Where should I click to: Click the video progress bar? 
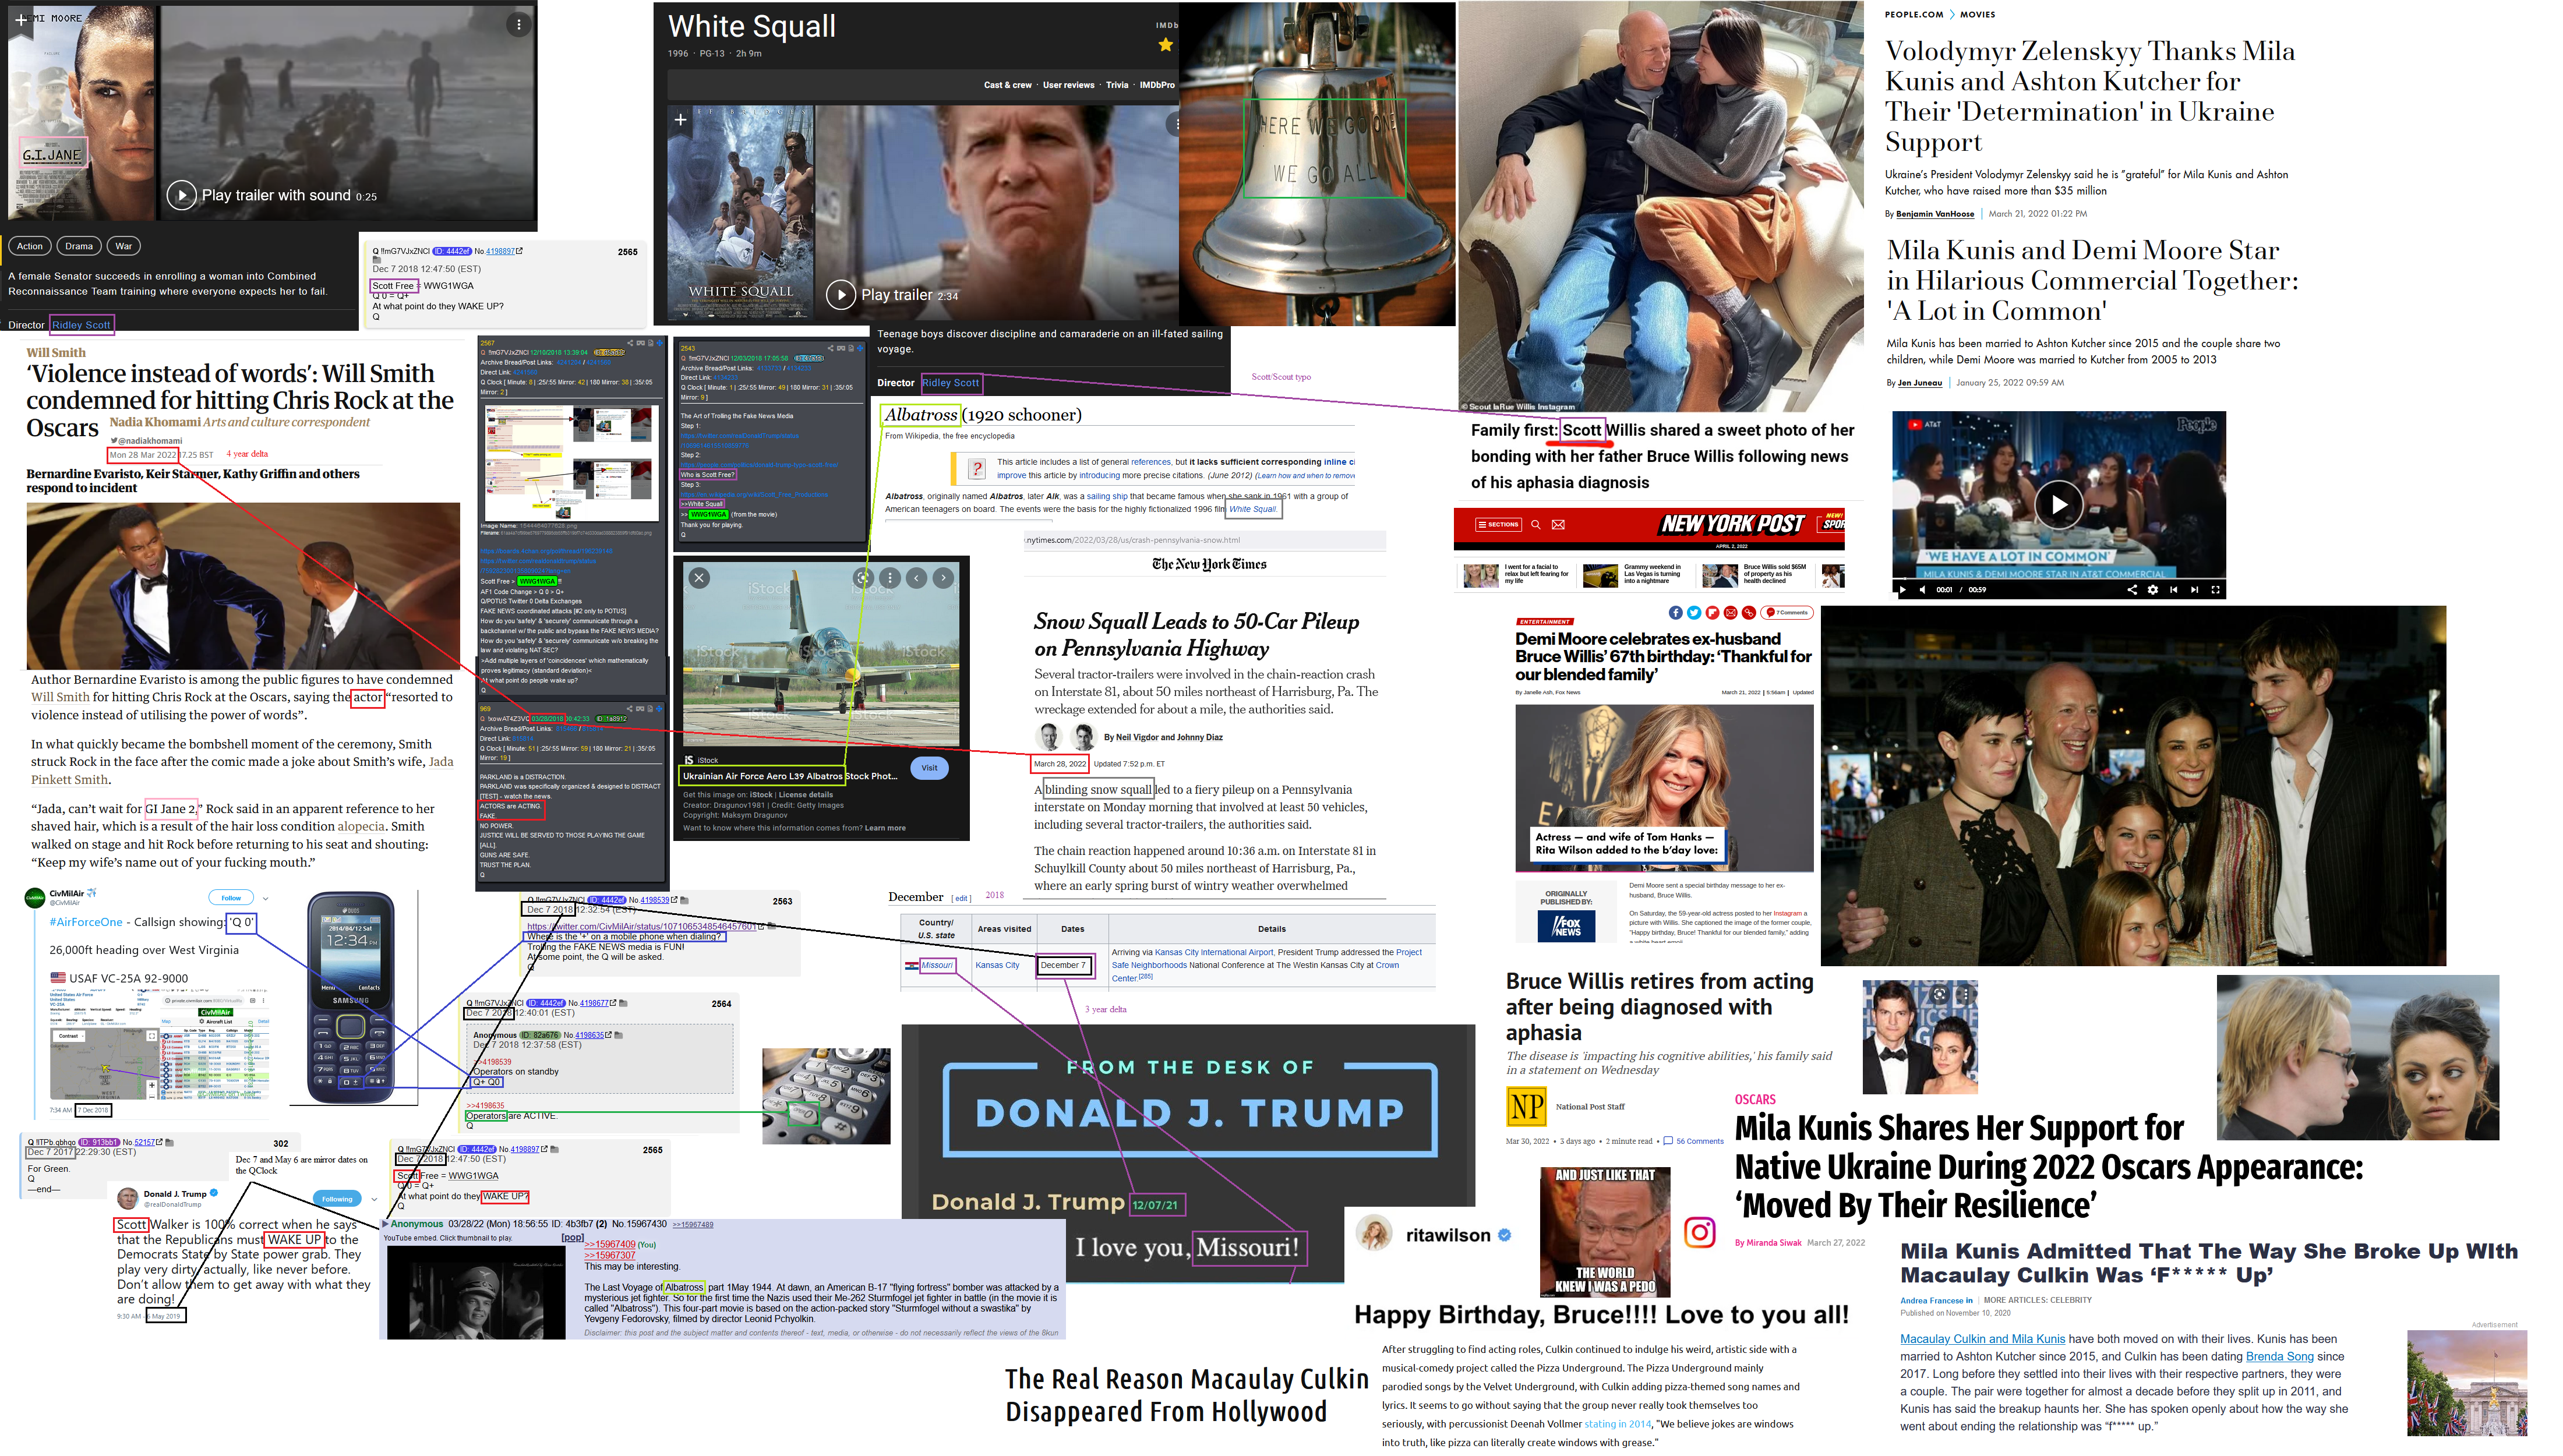(2059, 579)
